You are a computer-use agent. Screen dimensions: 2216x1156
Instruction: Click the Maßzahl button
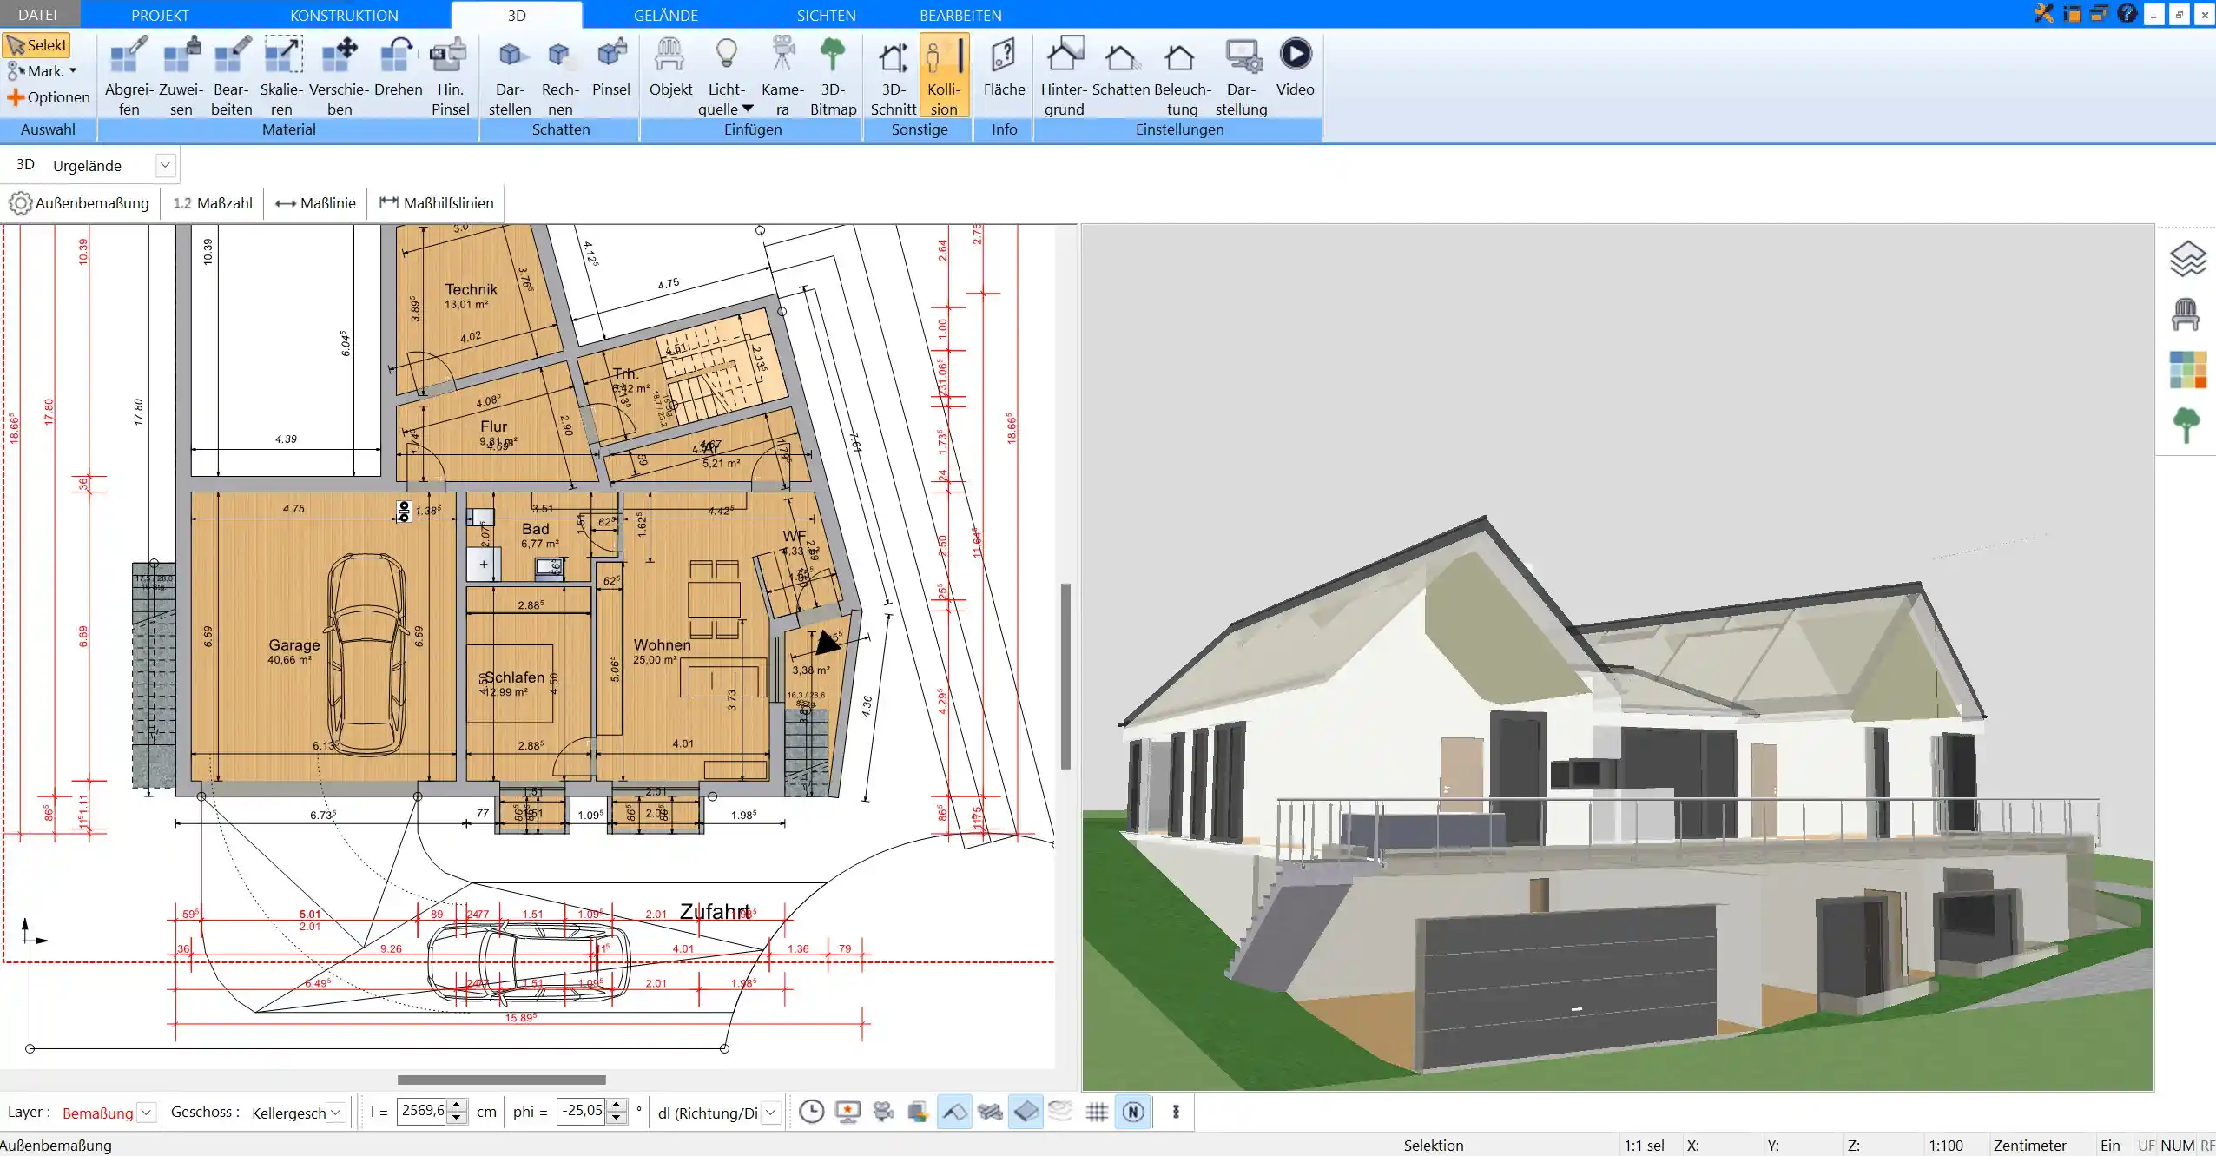point(213,203)
